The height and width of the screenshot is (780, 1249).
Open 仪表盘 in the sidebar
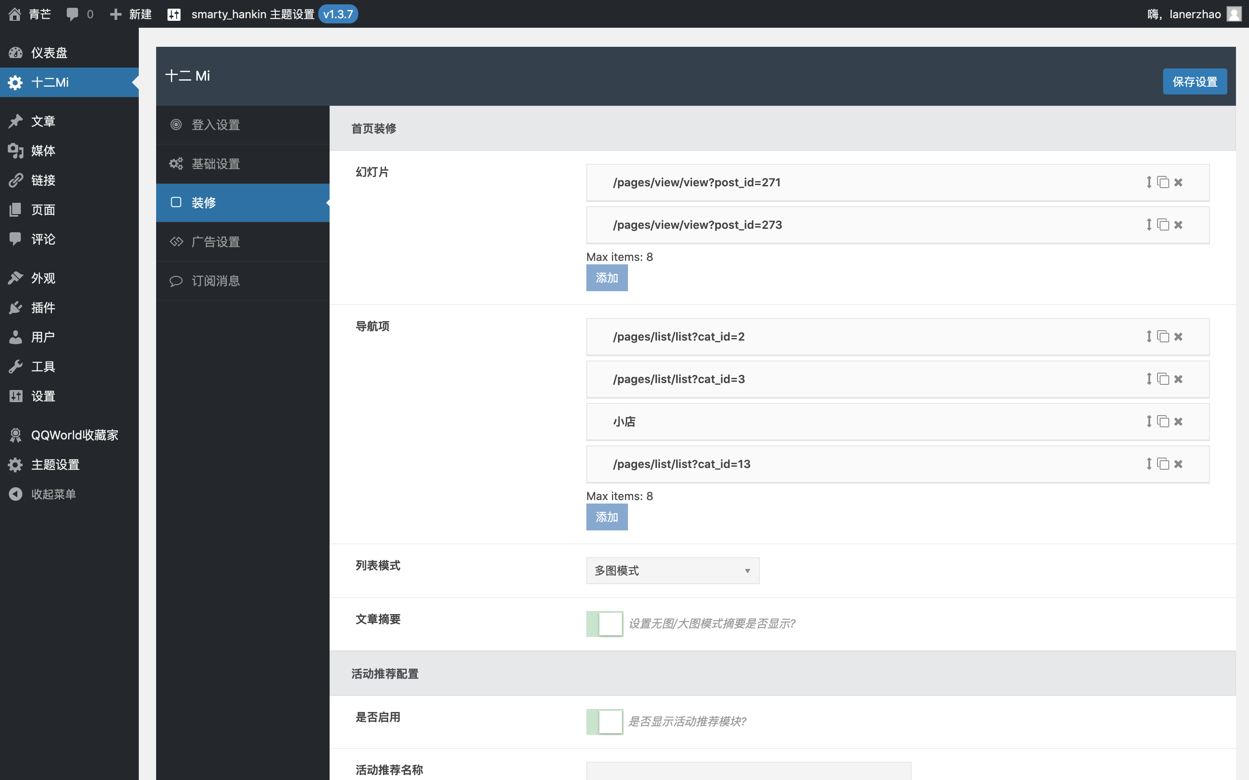69,52
